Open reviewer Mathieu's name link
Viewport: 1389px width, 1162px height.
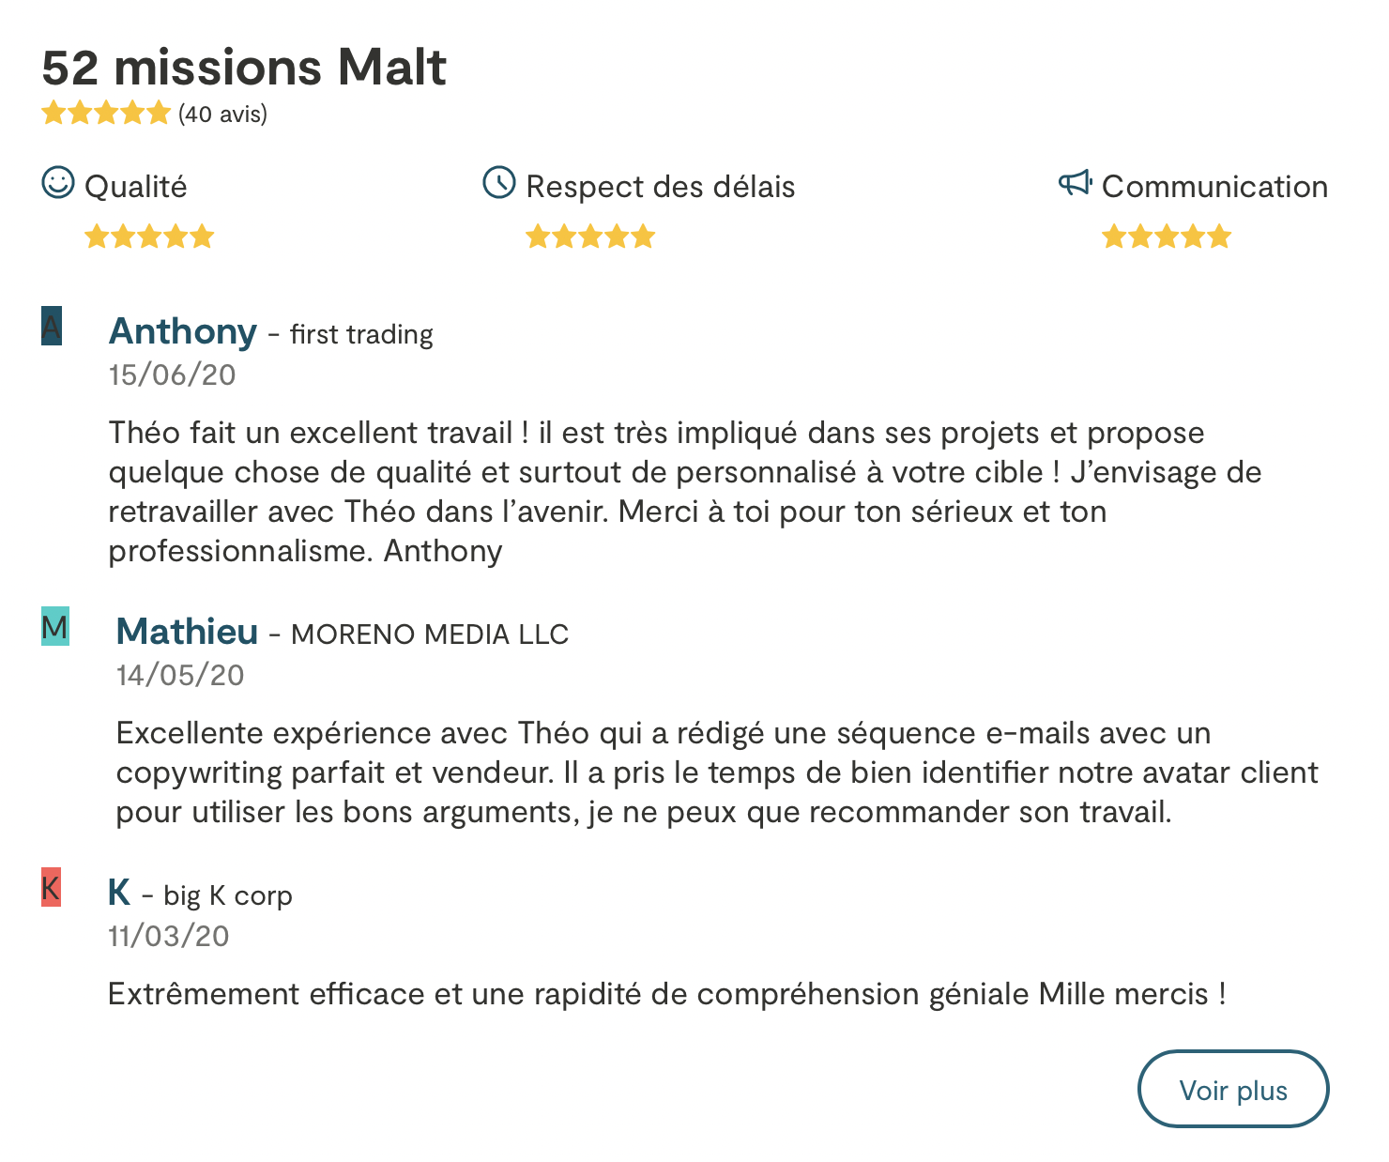click(x=187, y=632)
